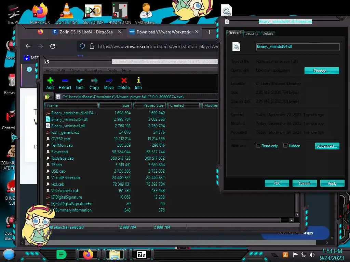Open the Edit menu in 7-Zip
Image resolution: width=350 pixels, height=262 pixels.
(x=61, y=71)
